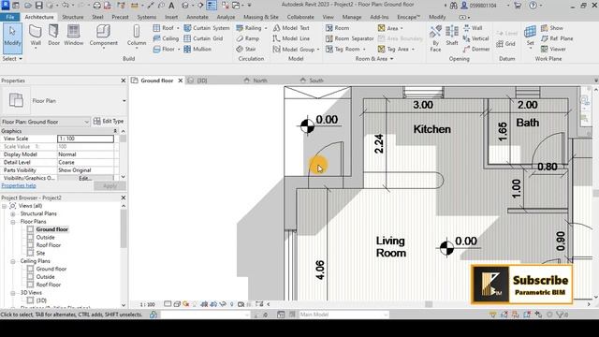Open the Model Group dropdown arrow
Screen dimensions: 599x337
pyautogui.click(x=318, y=50)
